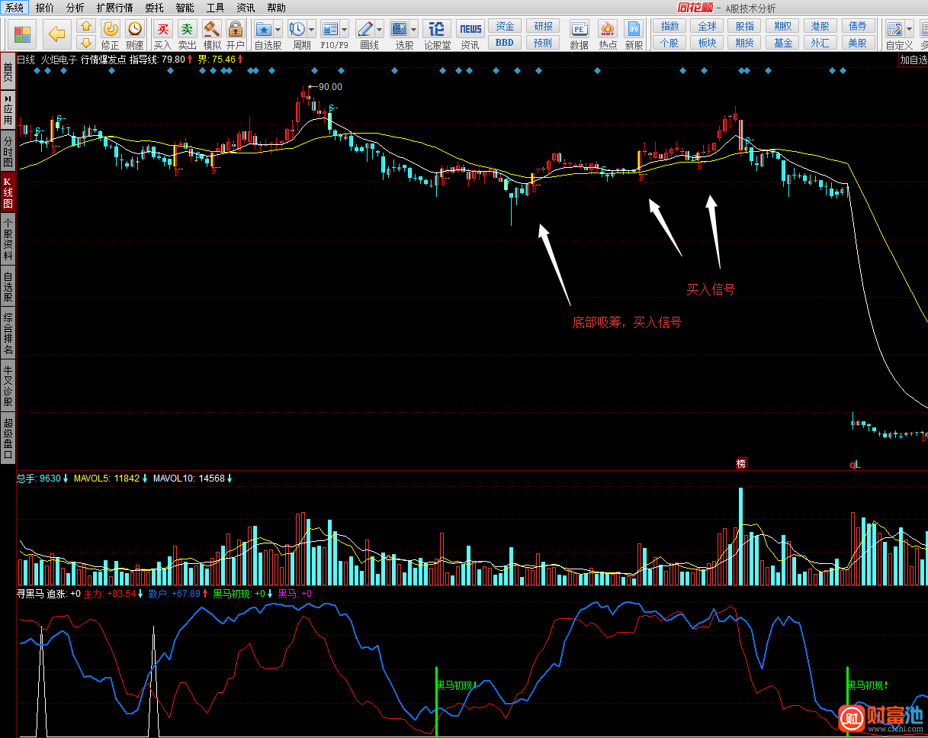Click the BBD button
This screenshot has height=738, width=928.
point(505,43)
